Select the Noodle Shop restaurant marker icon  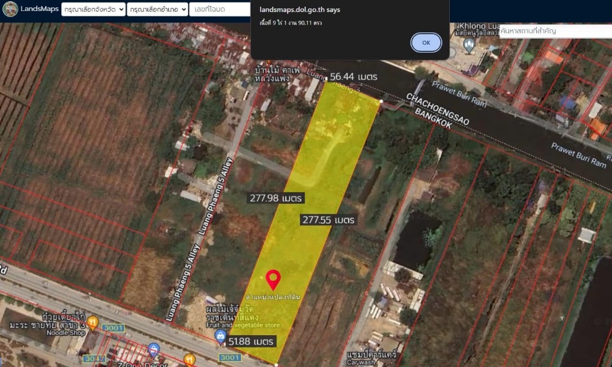point(92,322)
